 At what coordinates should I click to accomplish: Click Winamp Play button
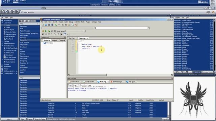coord(6,11)
